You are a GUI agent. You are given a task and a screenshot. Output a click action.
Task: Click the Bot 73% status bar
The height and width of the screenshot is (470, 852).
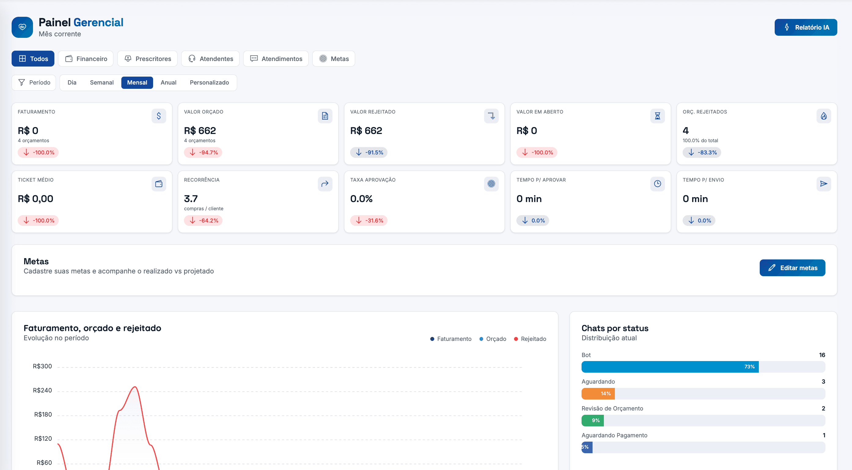click(670, 367)
